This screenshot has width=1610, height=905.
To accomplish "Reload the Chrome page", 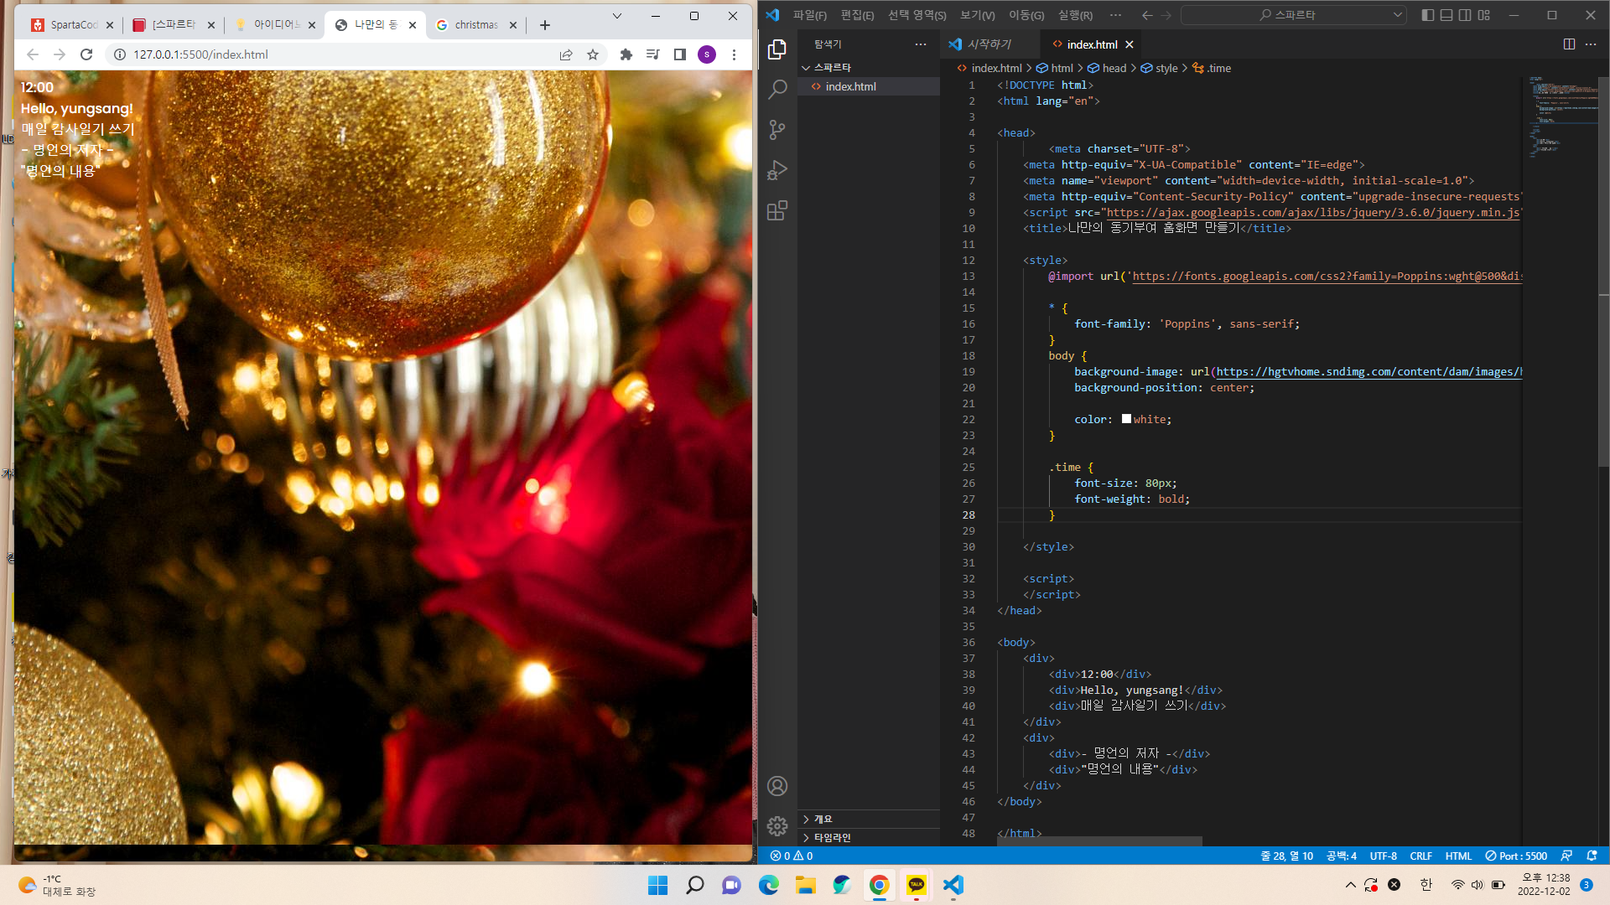I will click(x=86, y=54).
